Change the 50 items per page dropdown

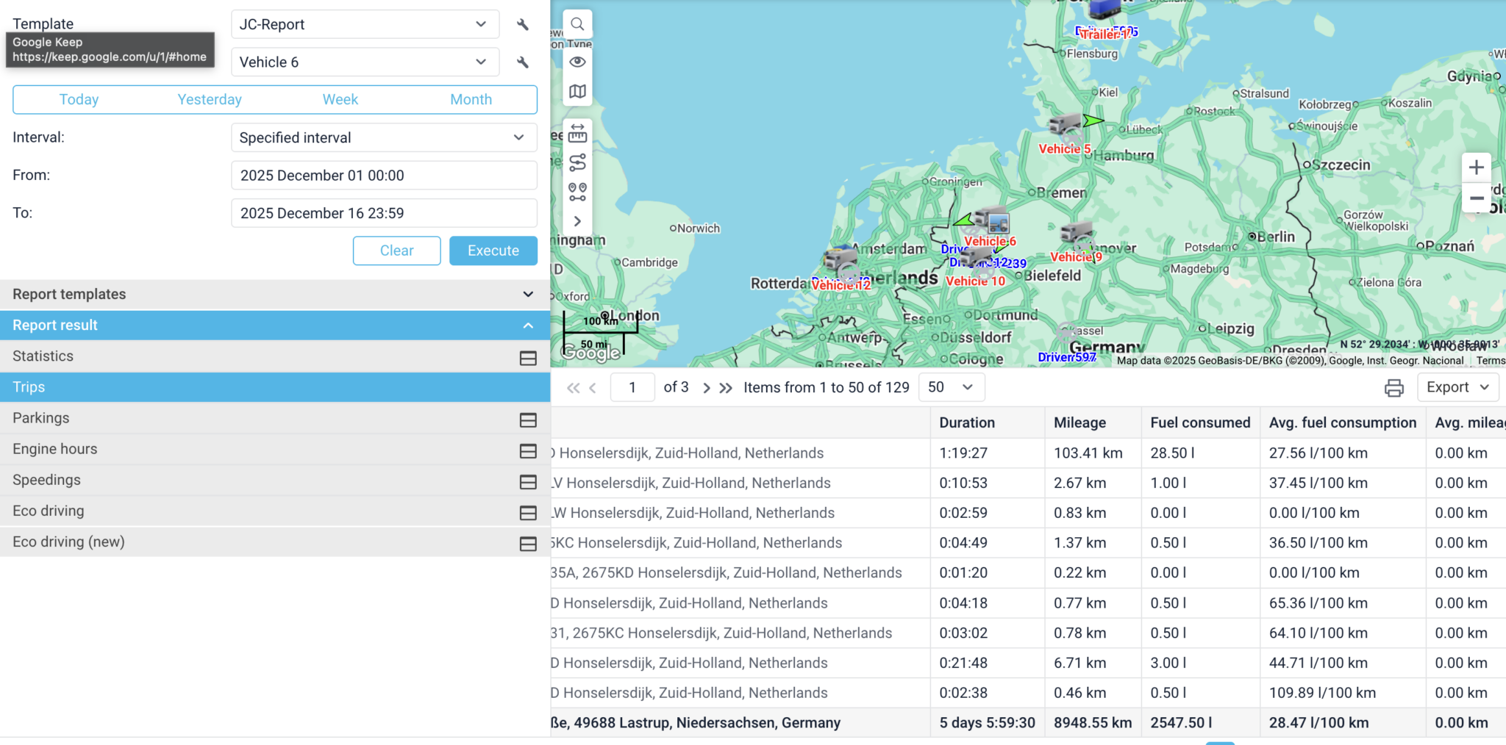point(952,387)
